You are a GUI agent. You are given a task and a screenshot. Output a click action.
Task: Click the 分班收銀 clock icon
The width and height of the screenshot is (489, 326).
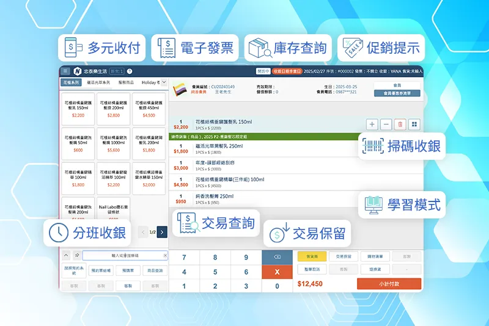(x=59, y=233)
